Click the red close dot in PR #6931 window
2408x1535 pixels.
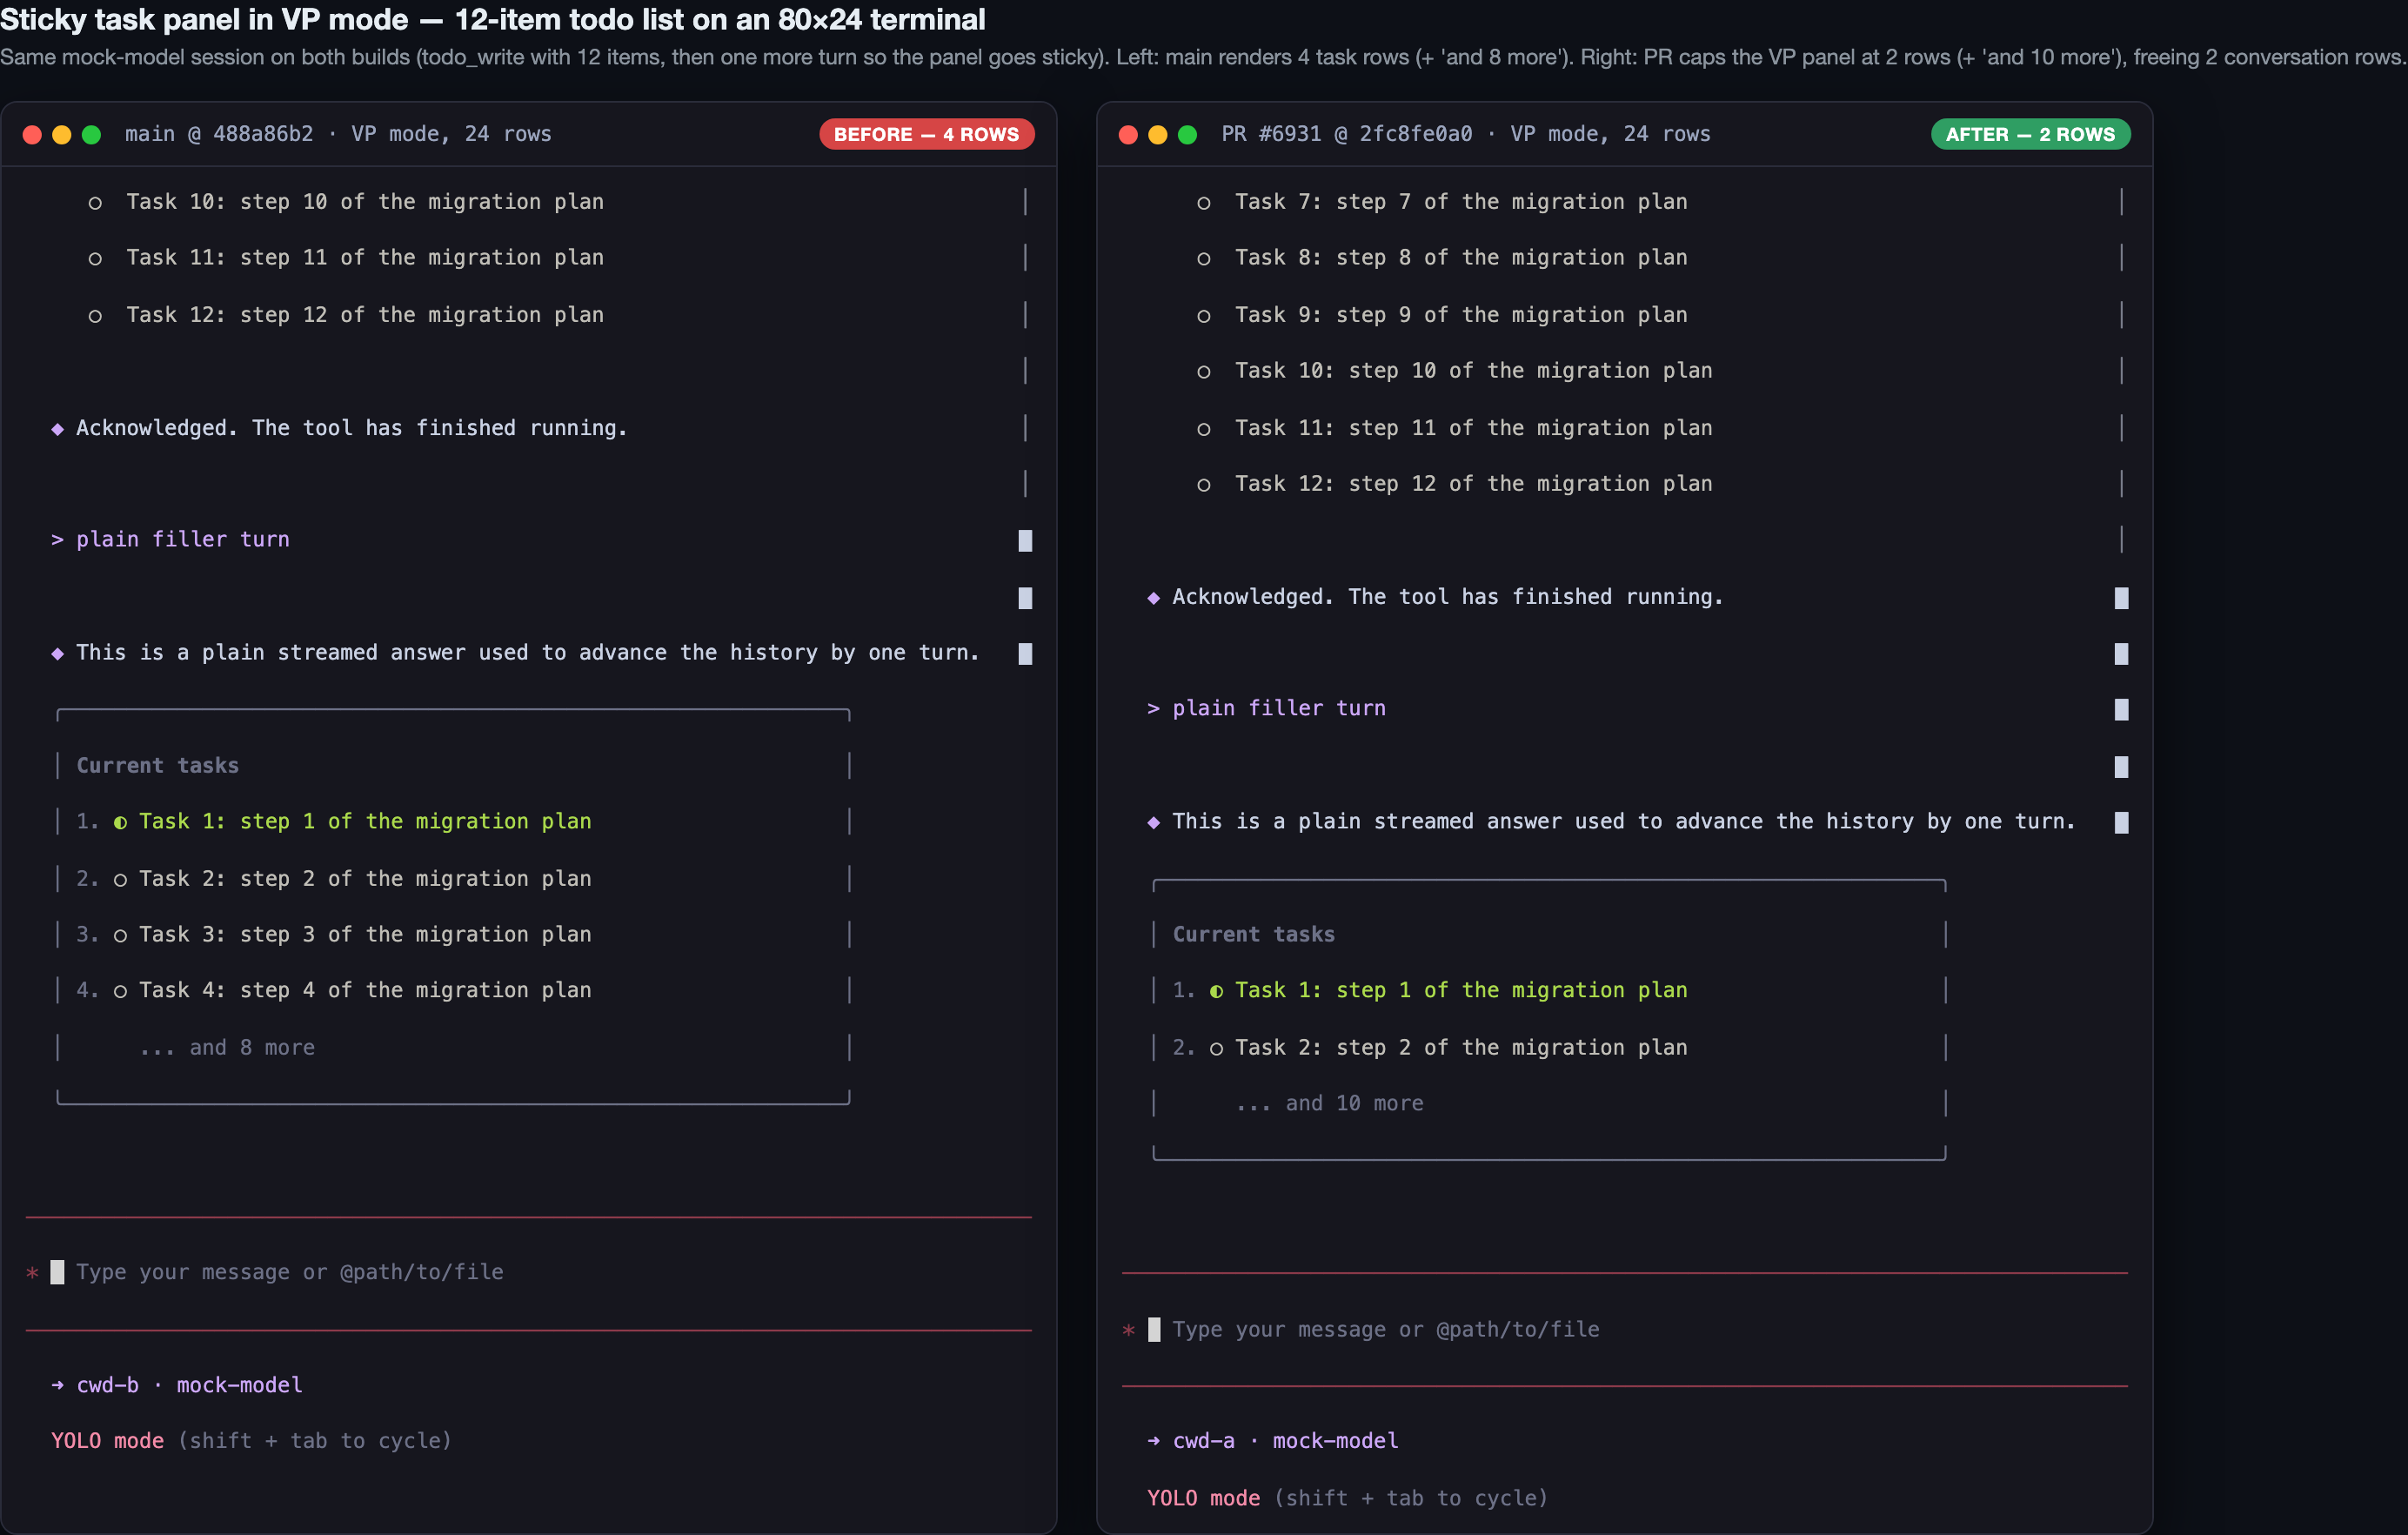click(x=1128, y=135)
